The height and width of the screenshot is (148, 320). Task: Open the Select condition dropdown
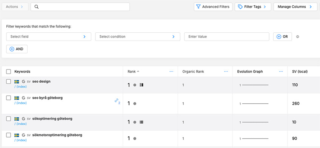click(x=138, y=37)
